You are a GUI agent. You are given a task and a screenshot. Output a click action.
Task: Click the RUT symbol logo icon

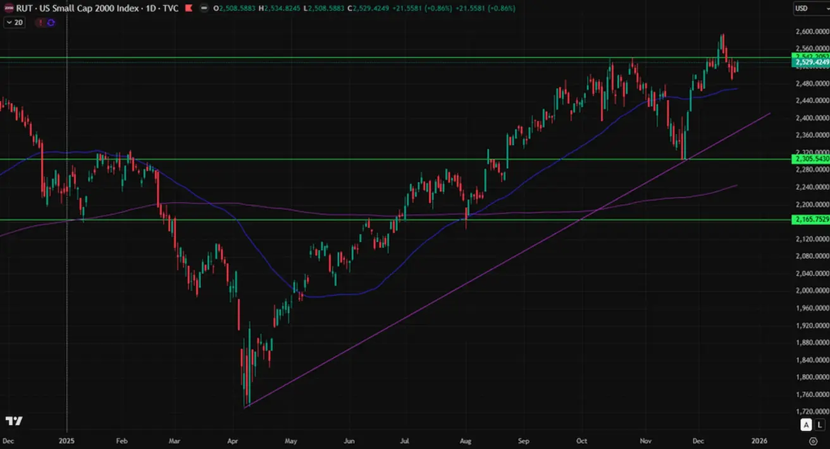click(9, 9)
